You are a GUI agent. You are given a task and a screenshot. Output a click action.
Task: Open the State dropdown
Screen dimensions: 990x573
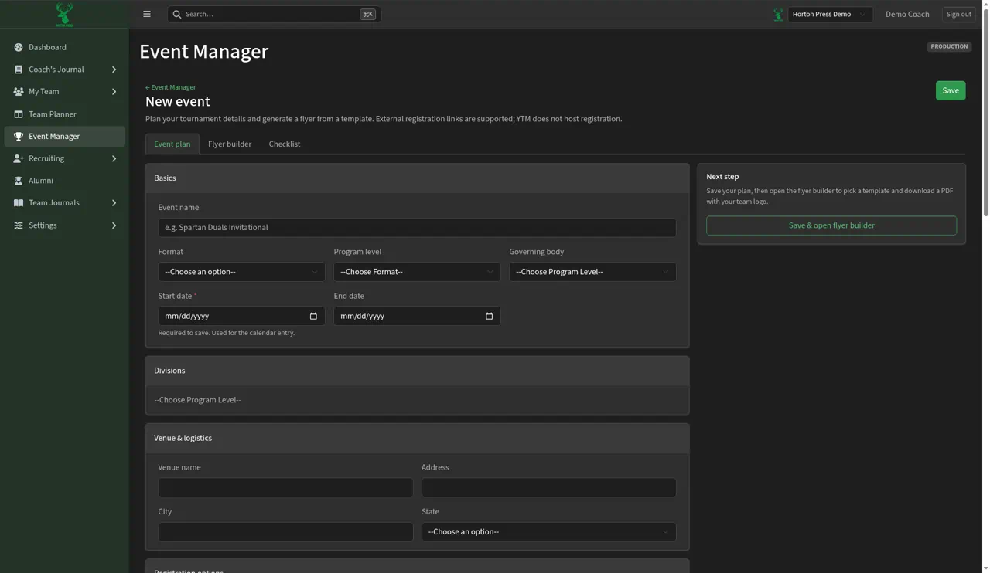click(548, 532)
